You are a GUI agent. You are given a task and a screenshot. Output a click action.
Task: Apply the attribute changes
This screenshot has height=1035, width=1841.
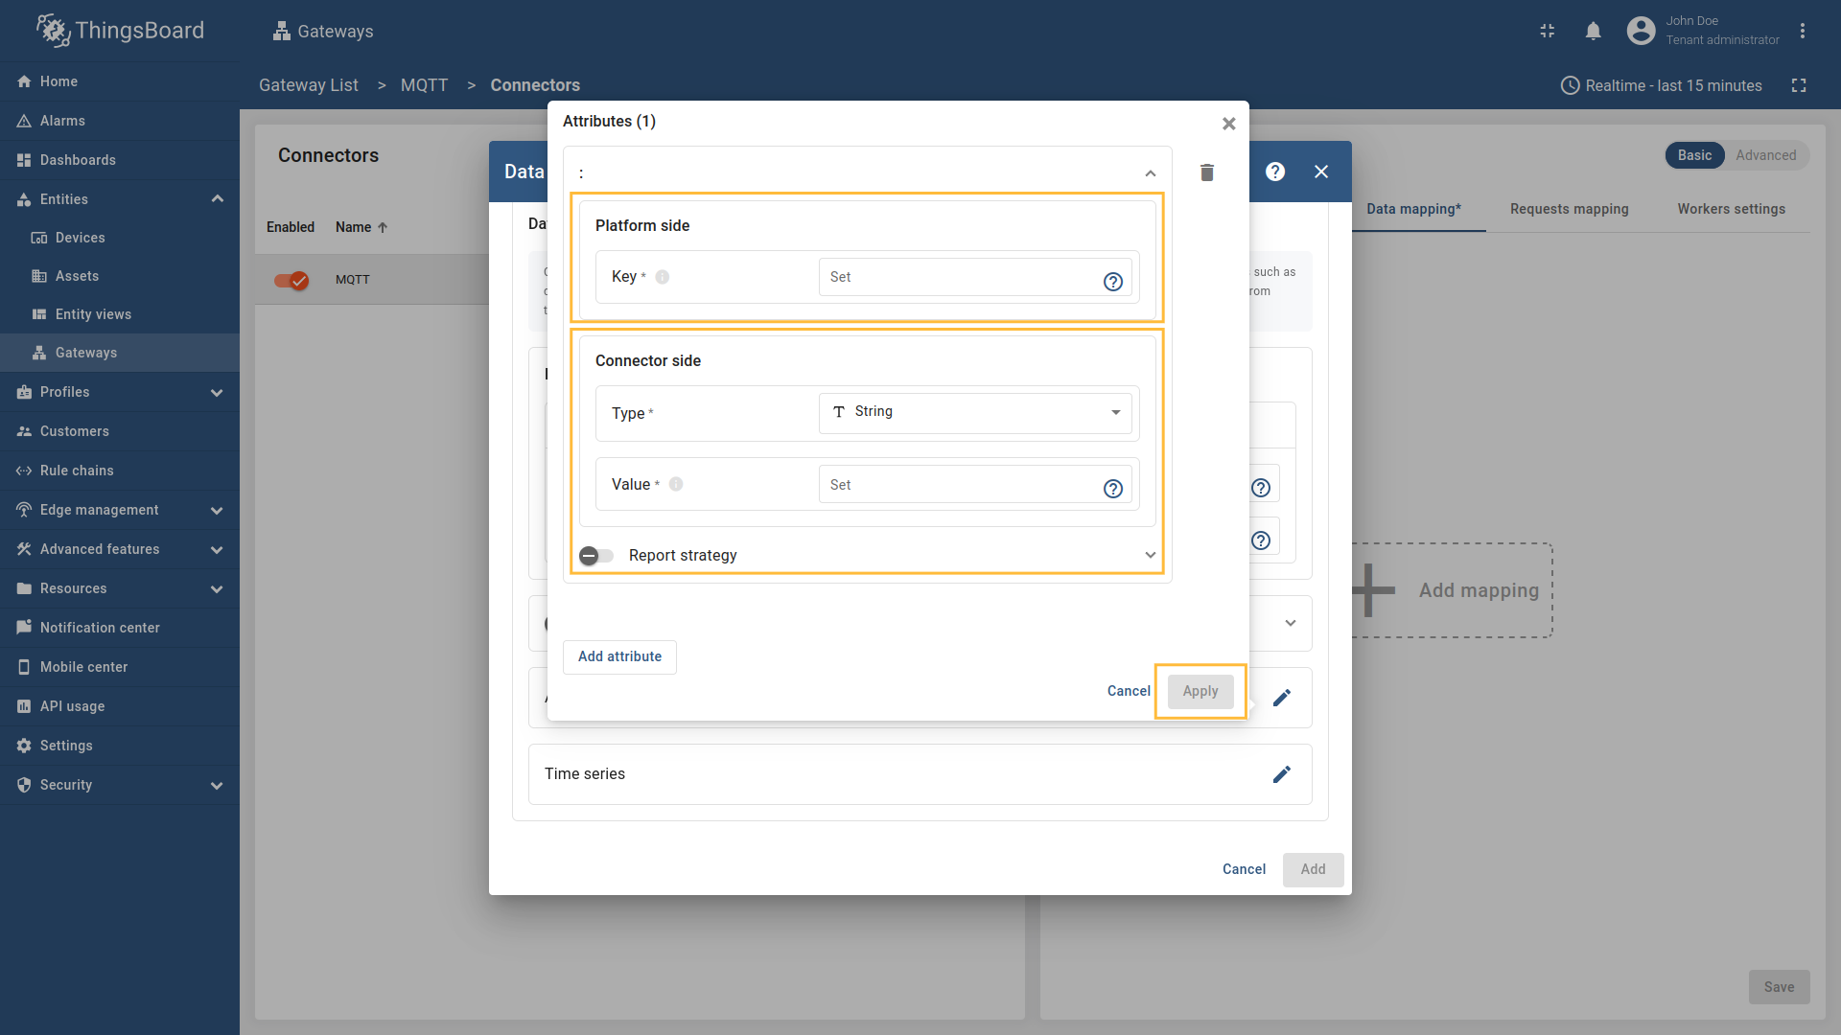(x=1200, y=690)
